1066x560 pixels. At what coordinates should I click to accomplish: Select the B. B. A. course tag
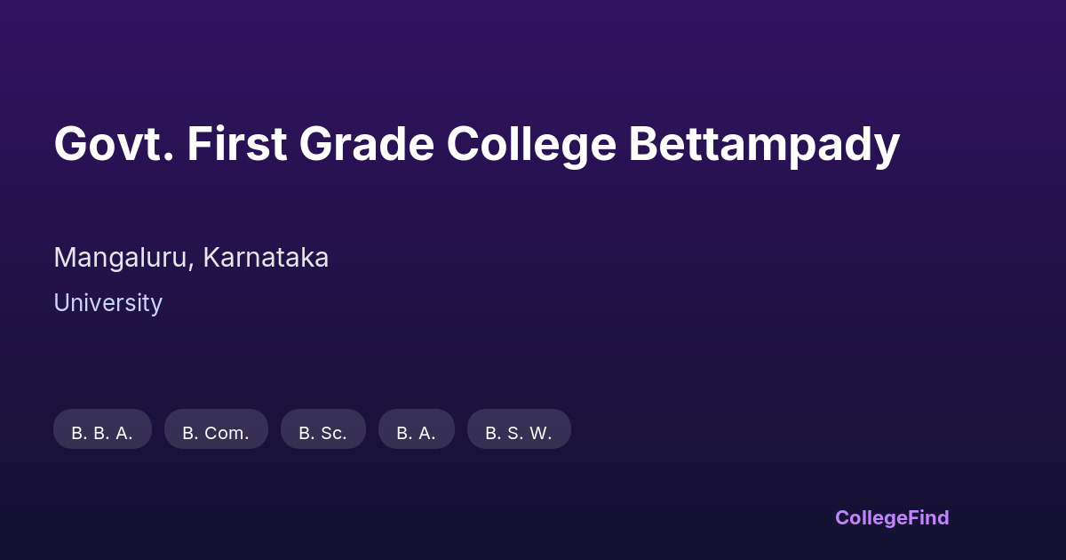(x=102, y=433)
